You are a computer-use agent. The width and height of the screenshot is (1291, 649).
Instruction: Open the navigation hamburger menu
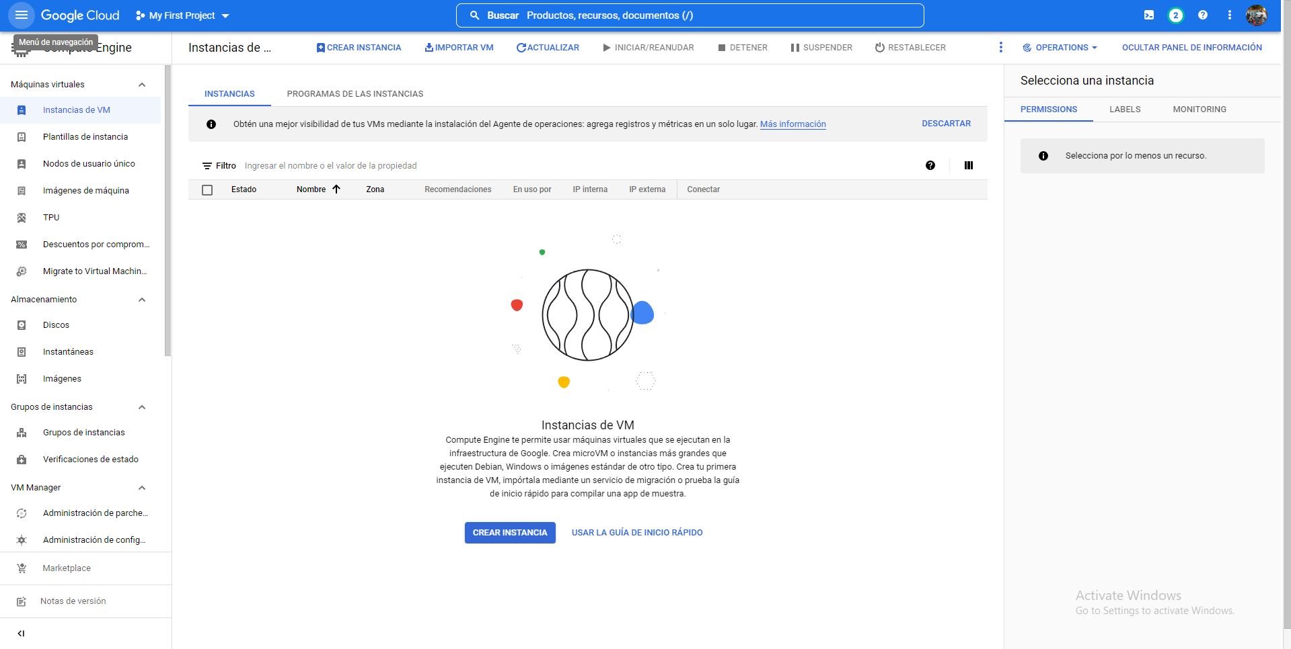(21, 15)
